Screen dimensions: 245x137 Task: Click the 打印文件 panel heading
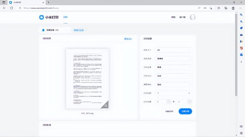(47, 38)
